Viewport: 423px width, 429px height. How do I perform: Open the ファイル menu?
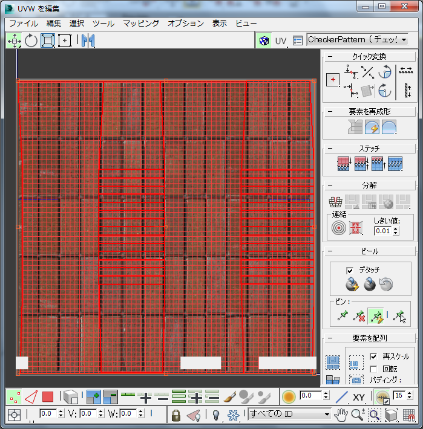point(24,24)
